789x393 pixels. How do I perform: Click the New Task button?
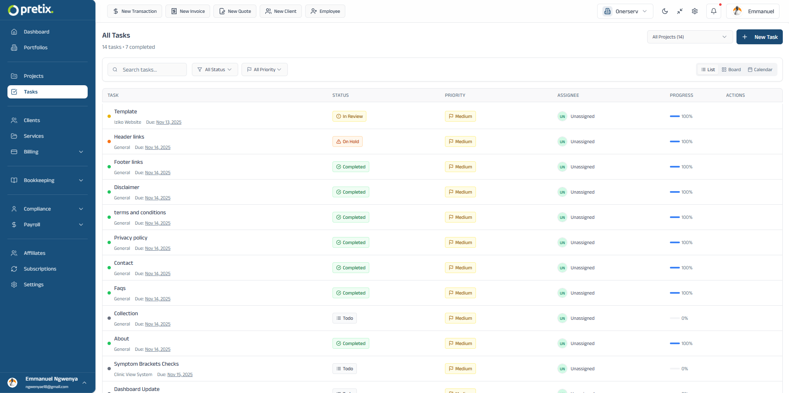[759, 37]
